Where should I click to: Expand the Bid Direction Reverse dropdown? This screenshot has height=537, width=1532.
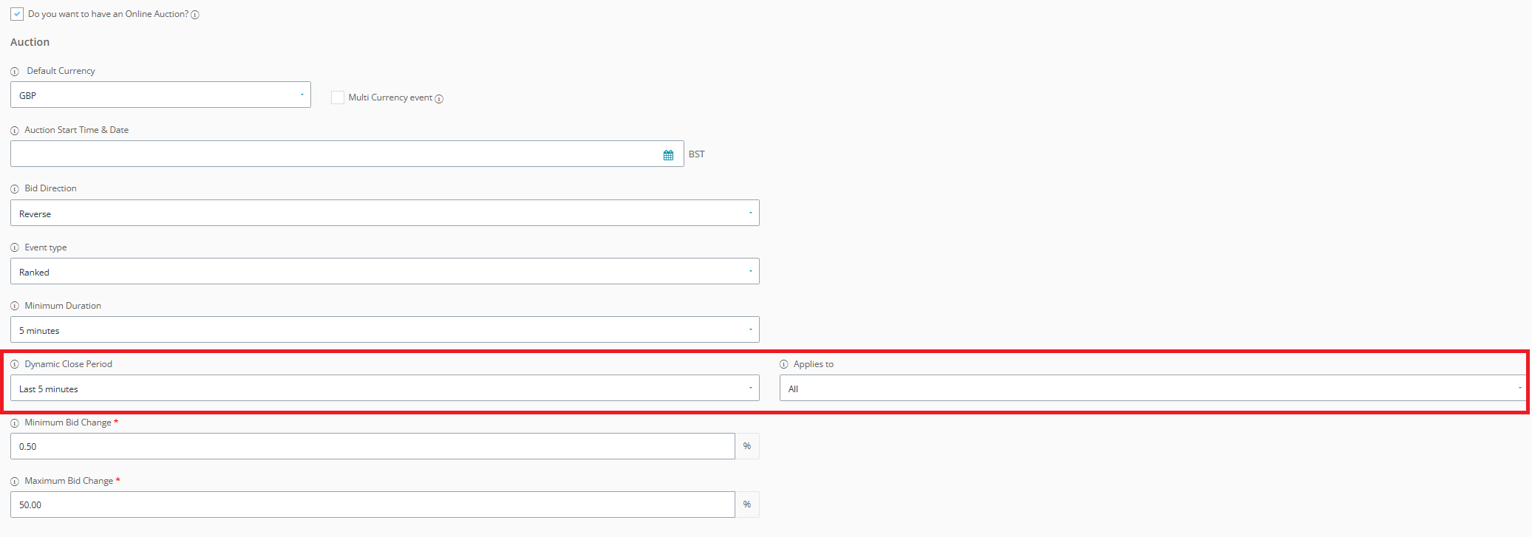(385, 213)
